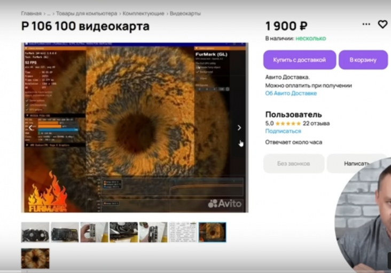The image size is (391, 273).
Task: Select third thumbnail showing card ports
Action: point(94,232)
